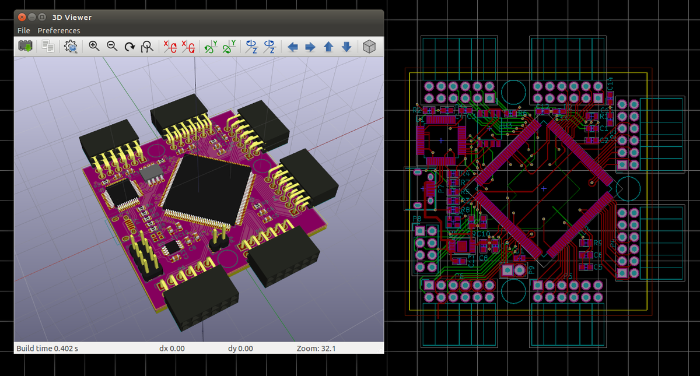
Task: Redraw the 3D view
Action: click(x=130, y=47)
